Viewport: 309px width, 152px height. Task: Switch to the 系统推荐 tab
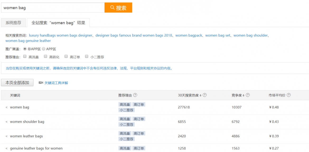click(13, 23)
